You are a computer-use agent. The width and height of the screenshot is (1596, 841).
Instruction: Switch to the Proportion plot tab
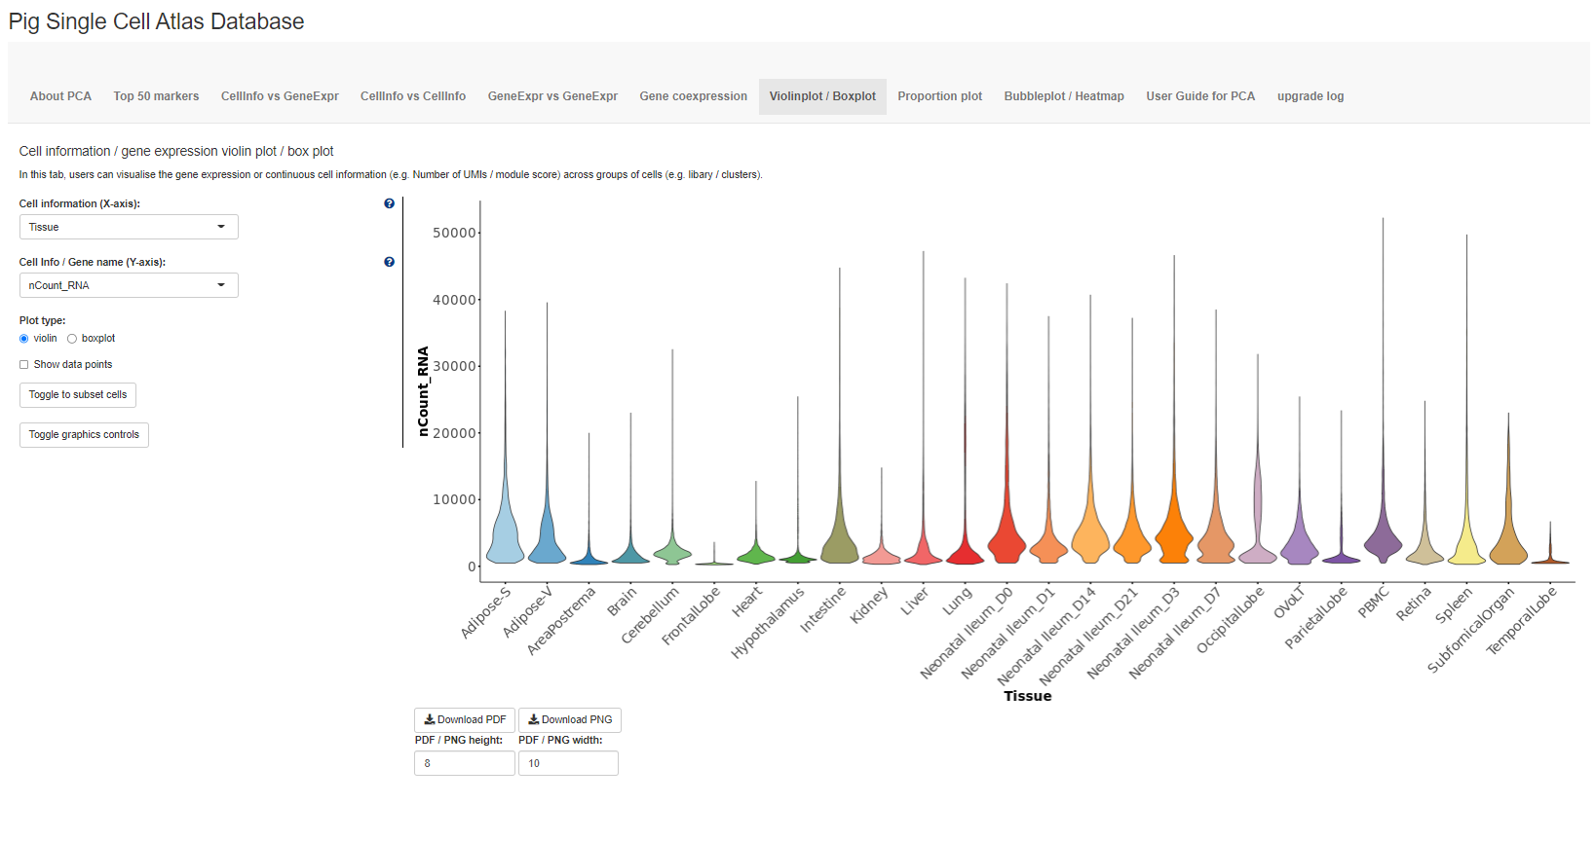939,96
